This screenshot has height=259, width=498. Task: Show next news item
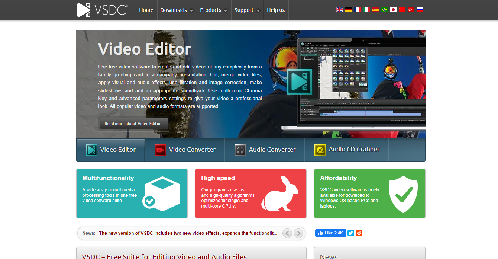coord(298,233)
